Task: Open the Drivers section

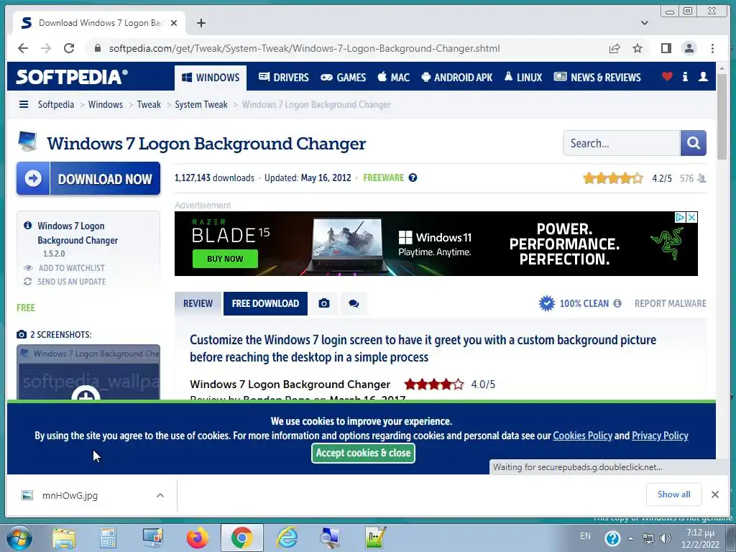Action: click(283, 78)
